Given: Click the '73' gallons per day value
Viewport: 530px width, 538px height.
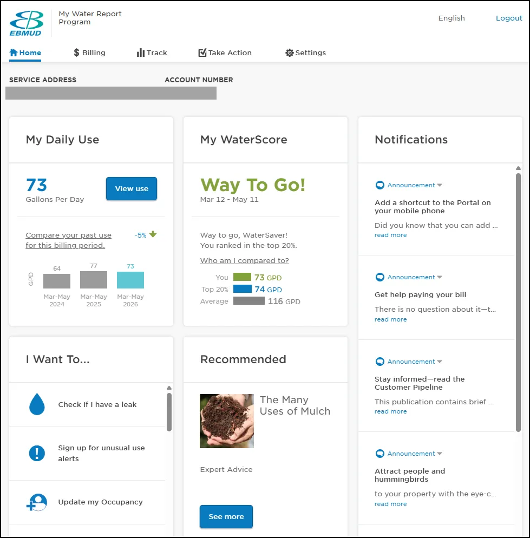Looking at the screenshot, I should 36,185.
